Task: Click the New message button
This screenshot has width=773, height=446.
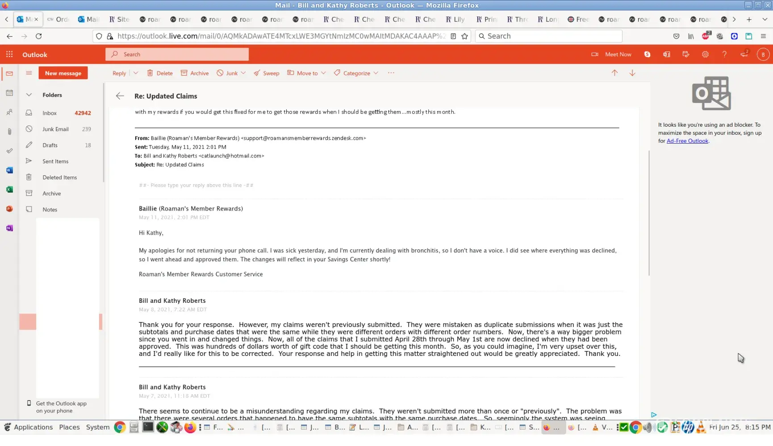Action: (63, 73)
